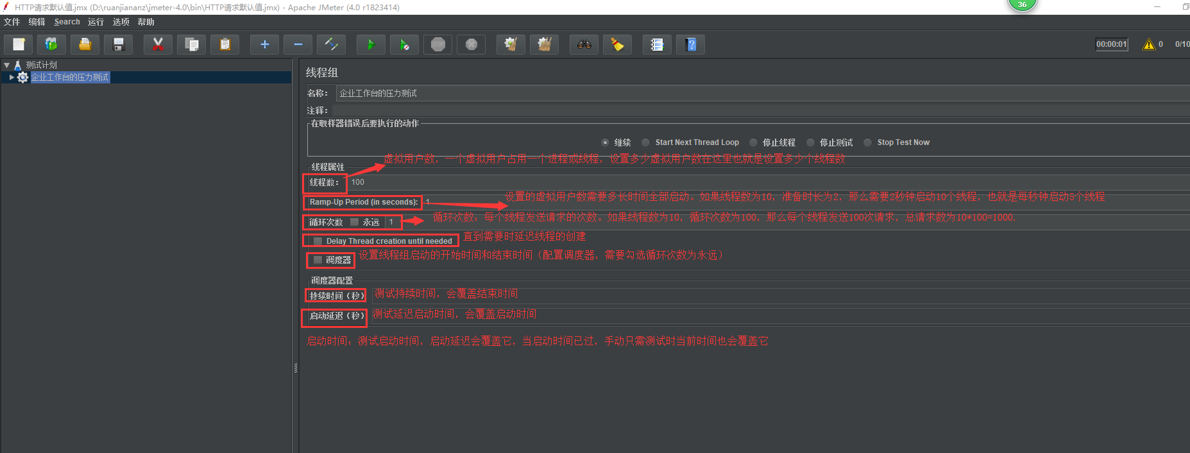Screen dimensions: 1190x453
Task: Paste with the clipboard icon
Action: click(225, 44)
